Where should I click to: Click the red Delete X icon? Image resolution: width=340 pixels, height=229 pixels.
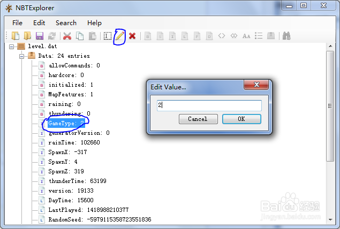132,36
